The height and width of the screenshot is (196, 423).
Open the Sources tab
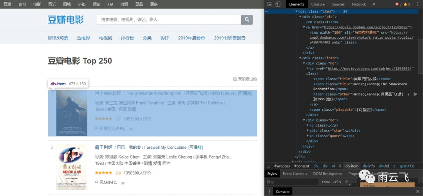[x=338, y=4]
